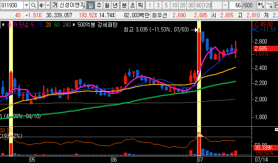278x163 pixels.
Task: Switch to the 년 yearly period
Action: pyautogui.click(x=115, y=5)
